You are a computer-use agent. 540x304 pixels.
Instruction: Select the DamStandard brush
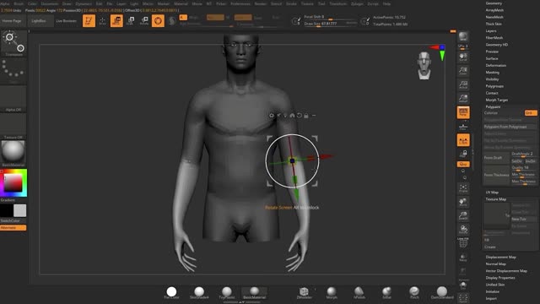tap(442, 293)
